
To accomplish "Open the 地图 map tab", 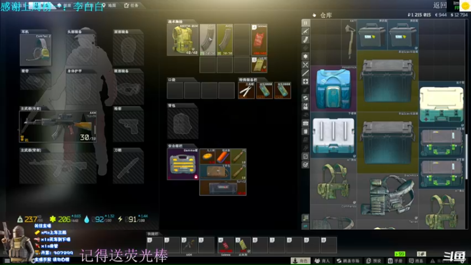I will click(x=109, y=5).
